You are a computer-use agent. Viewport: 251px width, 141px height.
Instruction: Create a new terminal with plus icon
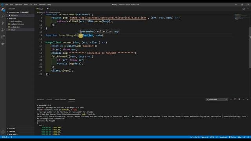coord(231,99)
